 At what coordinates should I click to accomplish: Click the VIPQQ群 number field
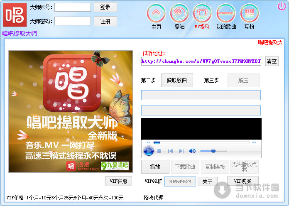click(180, 181)
